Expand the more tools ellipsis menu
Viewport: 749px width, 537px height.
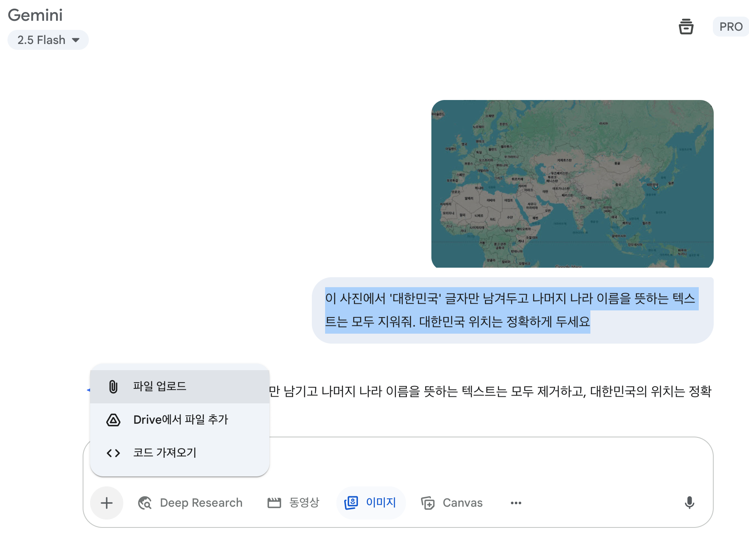tap(516, 503)
